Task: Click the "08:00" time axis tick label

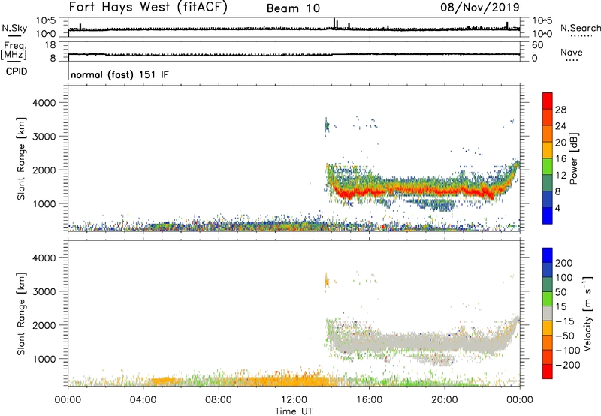Action: tap(219, 400)
